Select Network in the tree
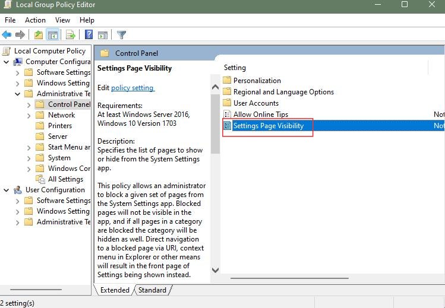 [x=62, y=115]
